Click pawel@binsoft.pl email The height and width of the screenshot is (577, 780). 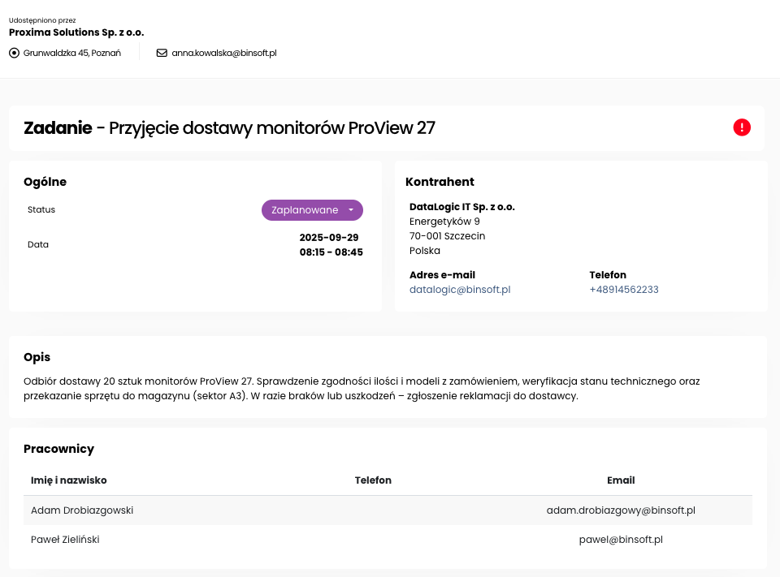click(x=621, y=540)
